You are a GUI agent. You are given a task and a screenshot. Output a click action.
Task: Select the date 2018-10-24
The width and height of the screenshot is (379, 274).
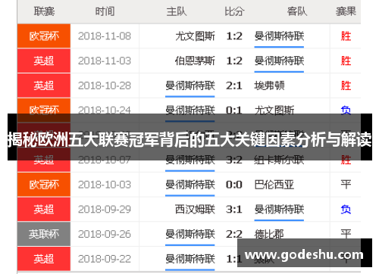tap(105, 111)
